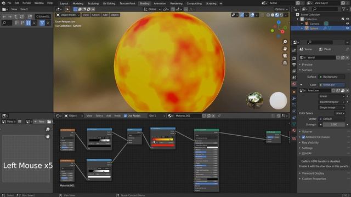This screenshot has height=197, width=351.
Task: Toggle viewport overlays button
Action: pos(252,15)
